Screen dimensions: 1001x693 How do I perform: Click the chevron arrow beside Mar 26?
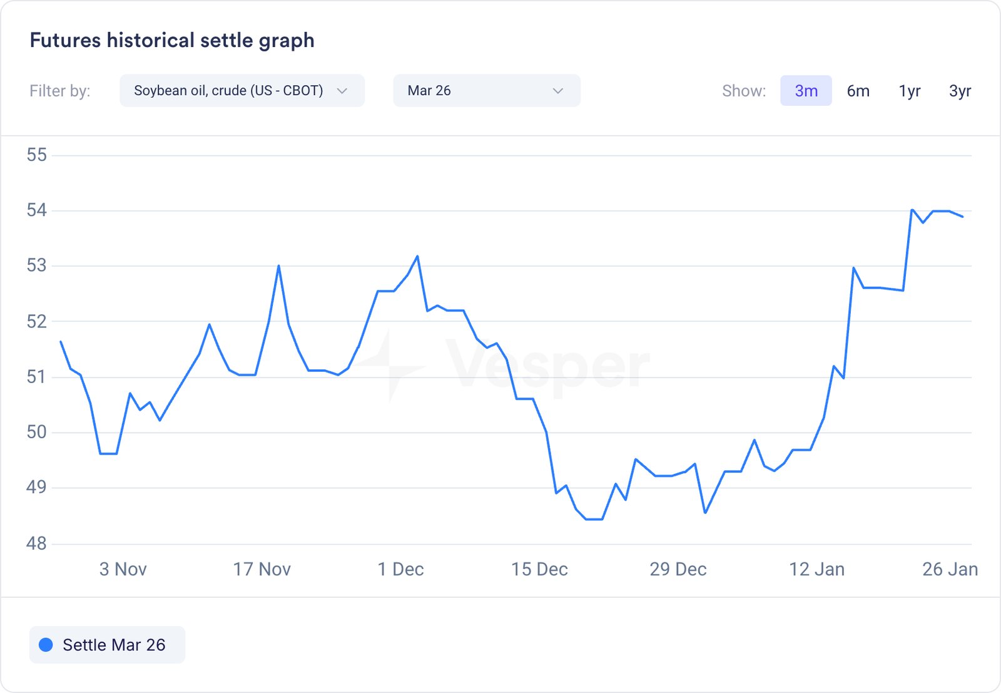pyautogui.click(x=558, y=91)
